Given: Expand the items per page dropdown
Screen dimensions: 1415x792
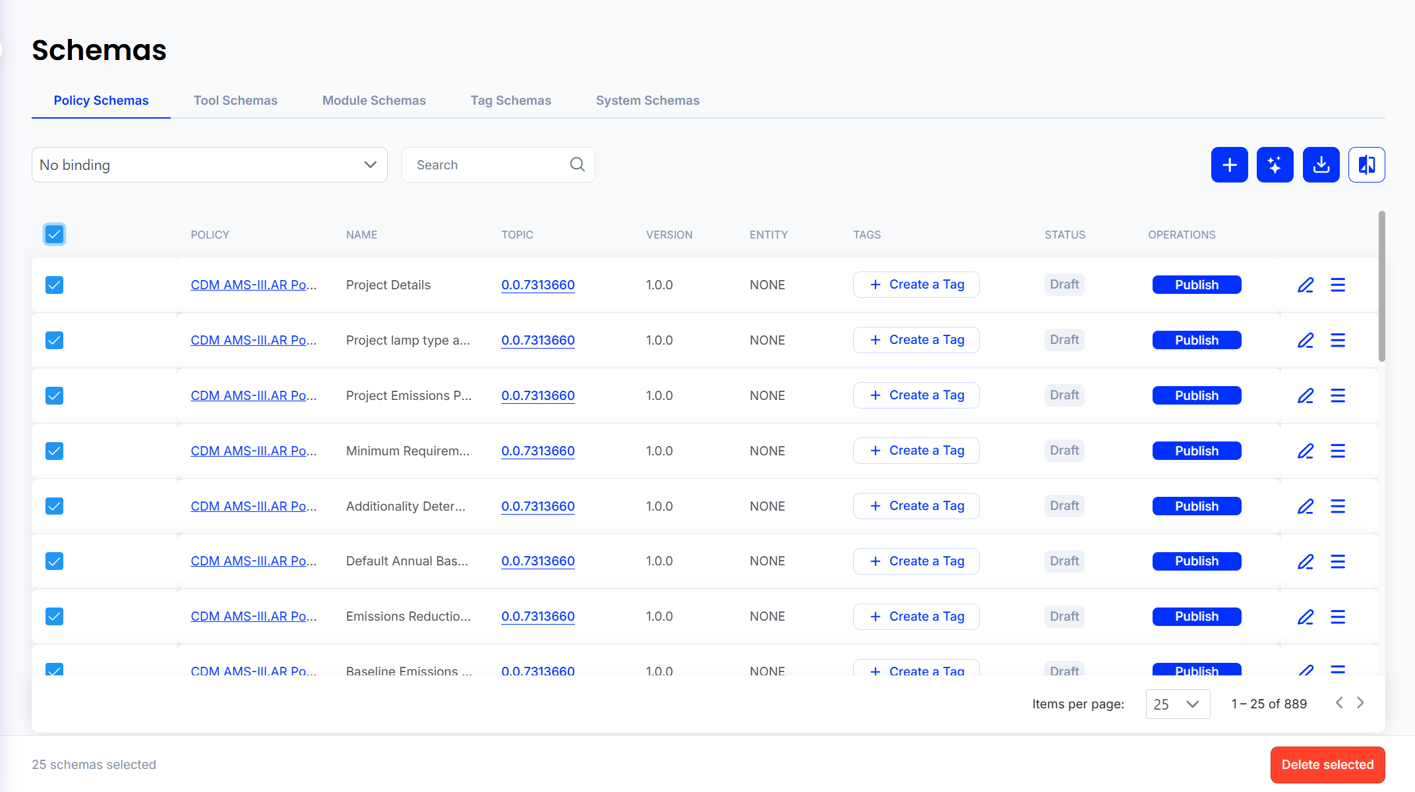Looking at the screenshot, I should coord(1178,704).
